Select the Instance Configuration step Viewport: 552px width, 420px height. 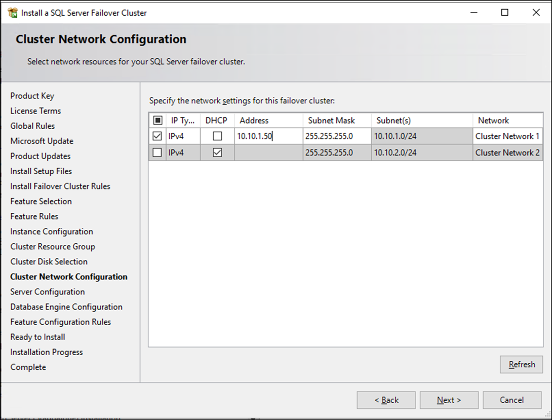click(x=51, y=232)
